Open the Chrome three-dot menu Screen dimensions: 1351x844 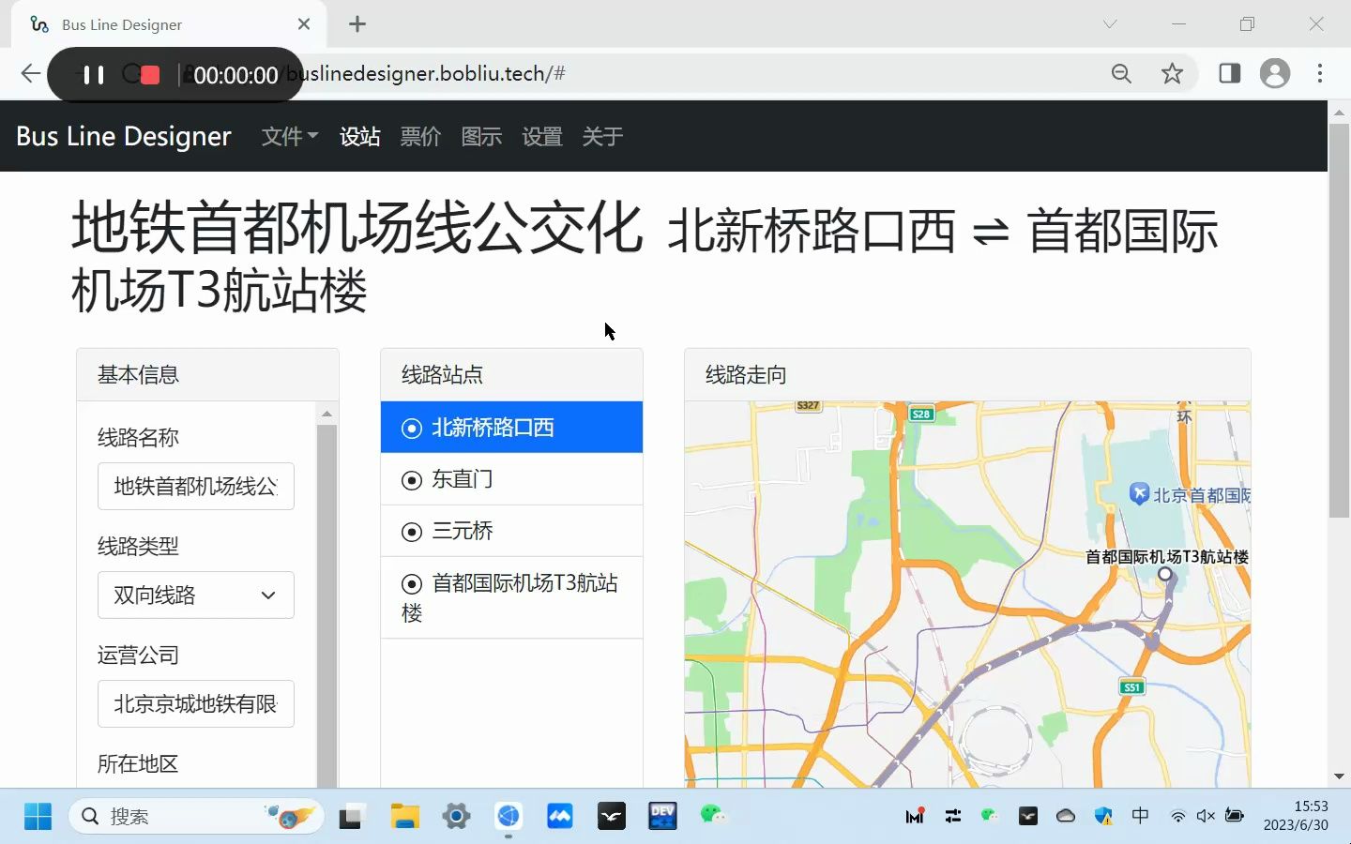[x=1320, y=73]
